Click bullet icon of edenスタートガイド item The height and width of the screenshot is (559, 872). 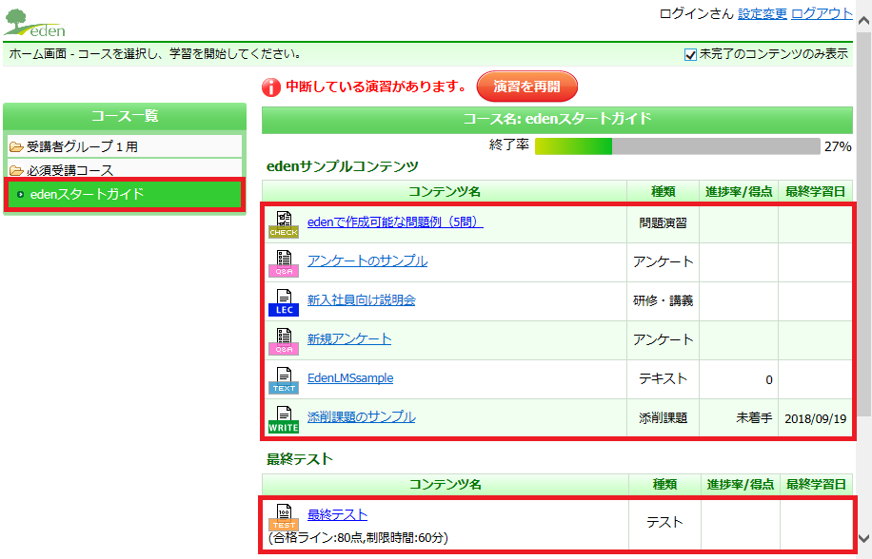21,195
